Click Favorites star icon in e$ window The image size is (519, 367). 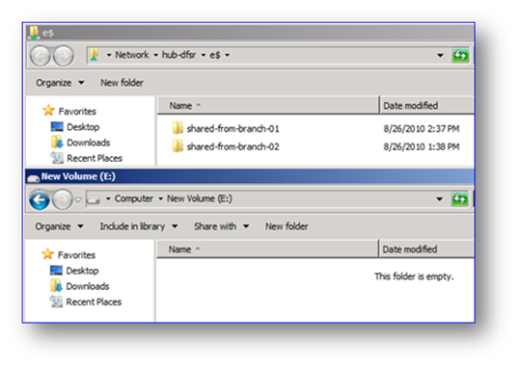point(48,111)
